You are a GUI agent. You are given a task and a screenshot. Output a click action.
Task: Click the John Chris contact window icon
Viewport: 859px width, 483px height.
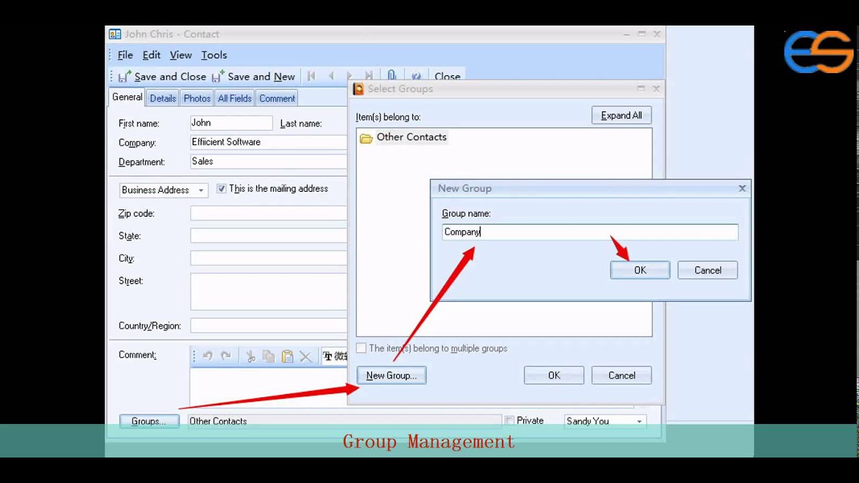tap(115, 34)
